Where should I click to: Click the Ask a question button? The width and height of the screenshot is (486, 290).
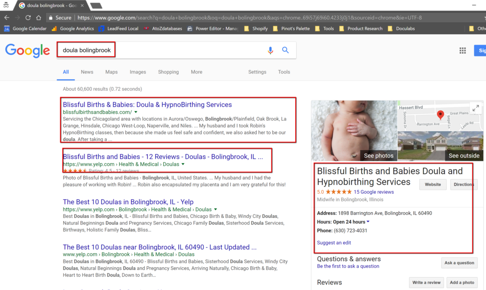pos(459,263)
